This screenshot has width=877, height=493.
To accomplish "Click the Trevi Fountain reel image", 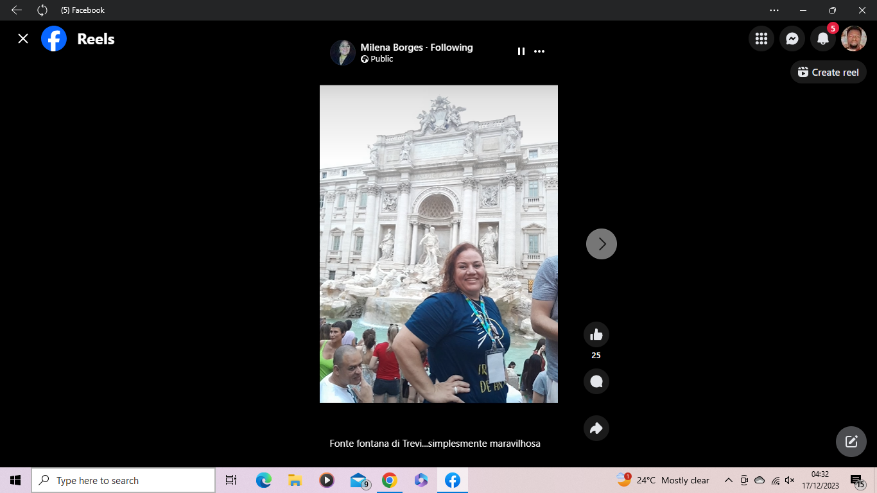I will (438, 244).
